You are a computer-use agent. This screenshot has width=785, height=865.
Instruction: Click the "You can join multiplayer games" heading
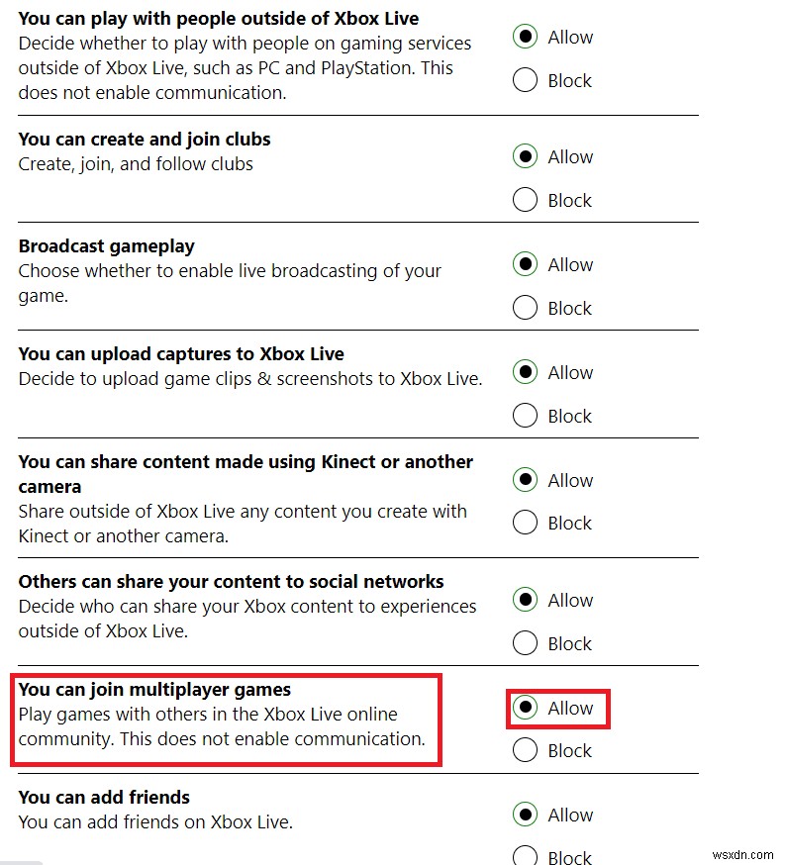(x=154, y=690)
